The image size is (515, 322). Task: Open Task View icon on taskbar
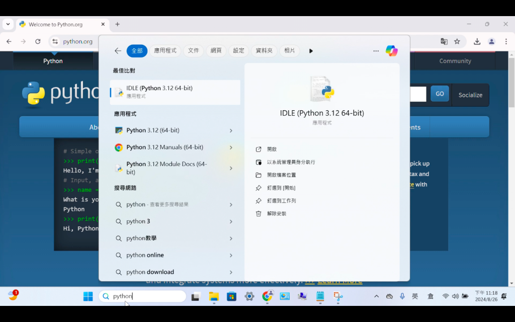(x=196, y=296)
